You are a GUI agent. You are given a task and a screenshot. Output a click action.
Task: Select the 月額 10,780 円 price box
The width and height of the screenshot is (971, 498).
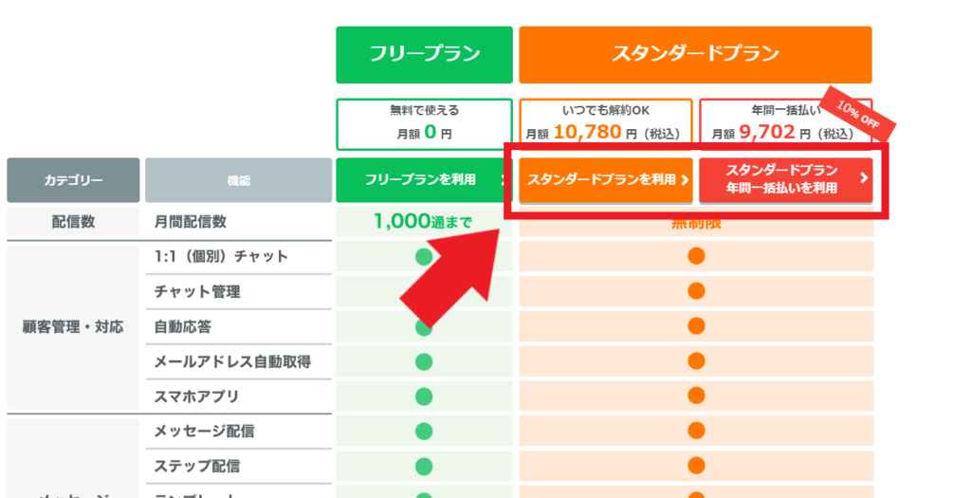tap(606, 124)
